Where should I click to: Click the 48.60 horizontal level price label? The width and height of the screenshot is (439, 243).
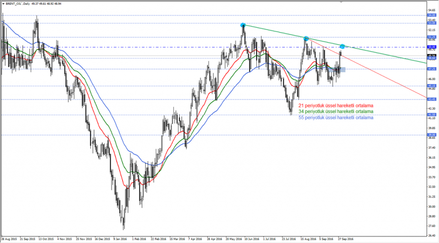[432, 58]
